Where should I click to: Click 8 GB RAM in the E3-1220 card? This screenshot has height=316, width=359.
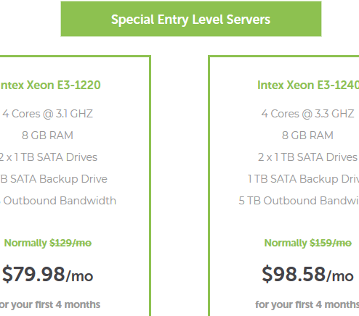[47, 136]
